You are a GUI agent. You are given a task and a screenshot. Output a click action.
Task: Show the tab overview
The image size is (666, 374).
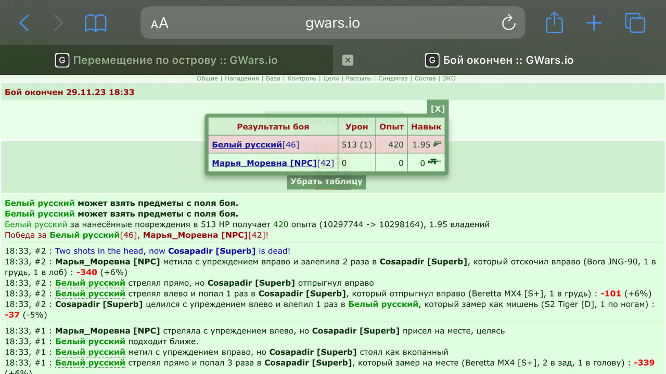635,23
